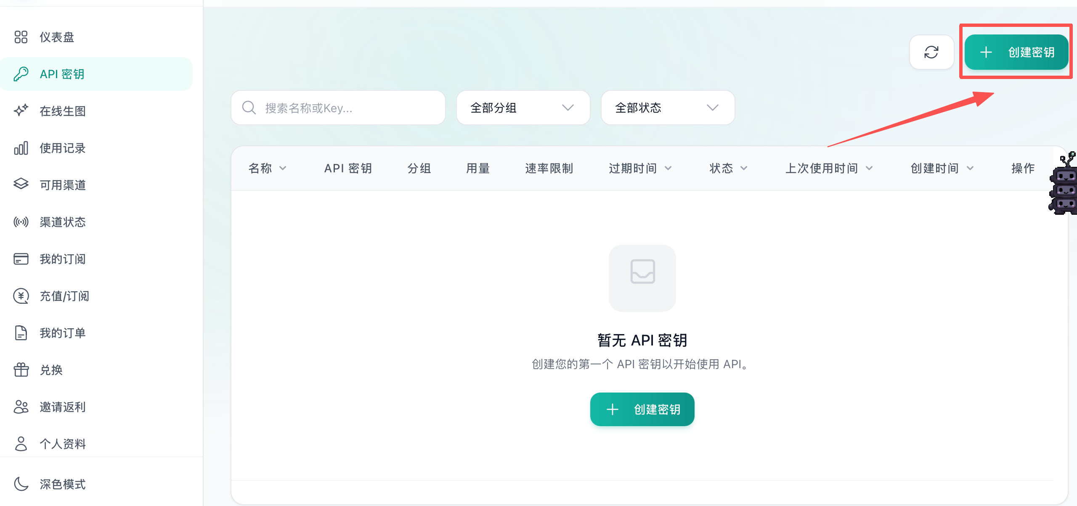Image resolution: width=1077 pixels, height=506 pixels.
Task: Click the API 密钥 column header
Action: pos(348,169)
